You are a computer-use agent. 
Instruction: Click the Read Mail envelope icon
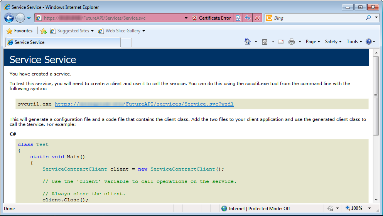pyautogui.click(x=281, y=42)
